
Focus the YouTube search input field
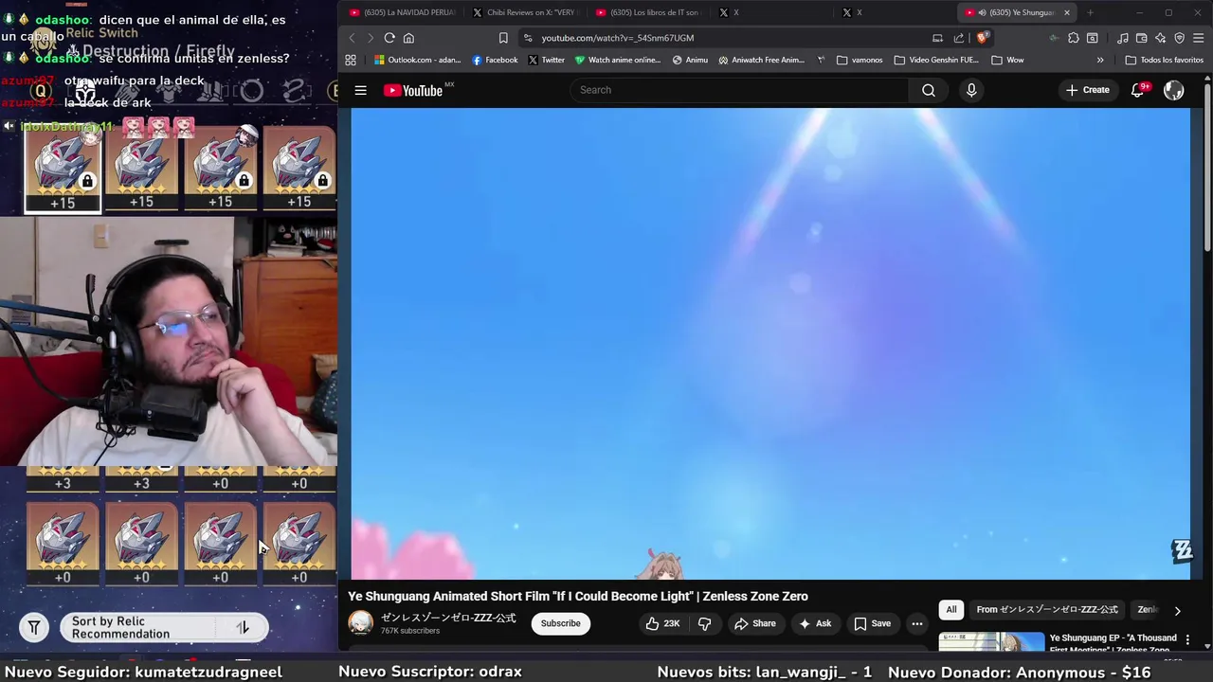[739, 90]
